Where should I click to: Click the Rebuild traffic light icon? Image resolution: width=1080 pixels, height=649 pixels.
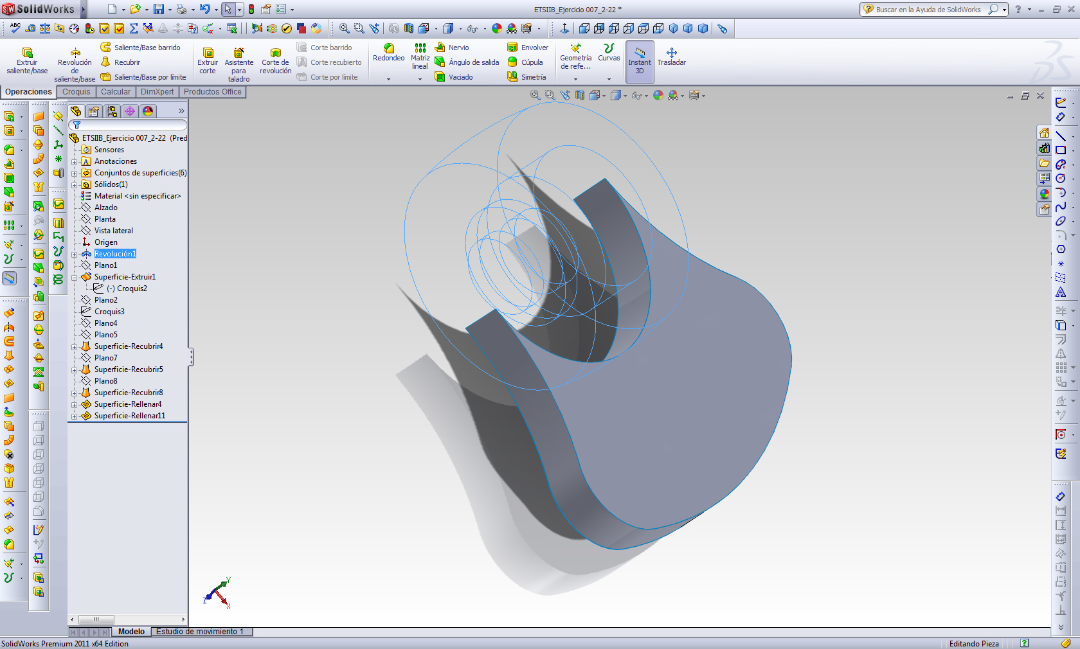point(251,9)
